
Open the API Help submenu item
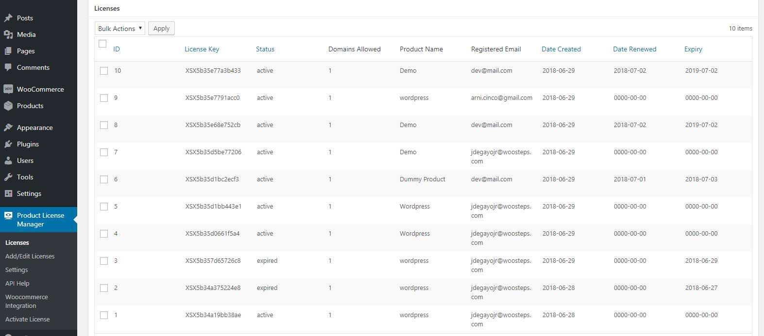[17, 283]
